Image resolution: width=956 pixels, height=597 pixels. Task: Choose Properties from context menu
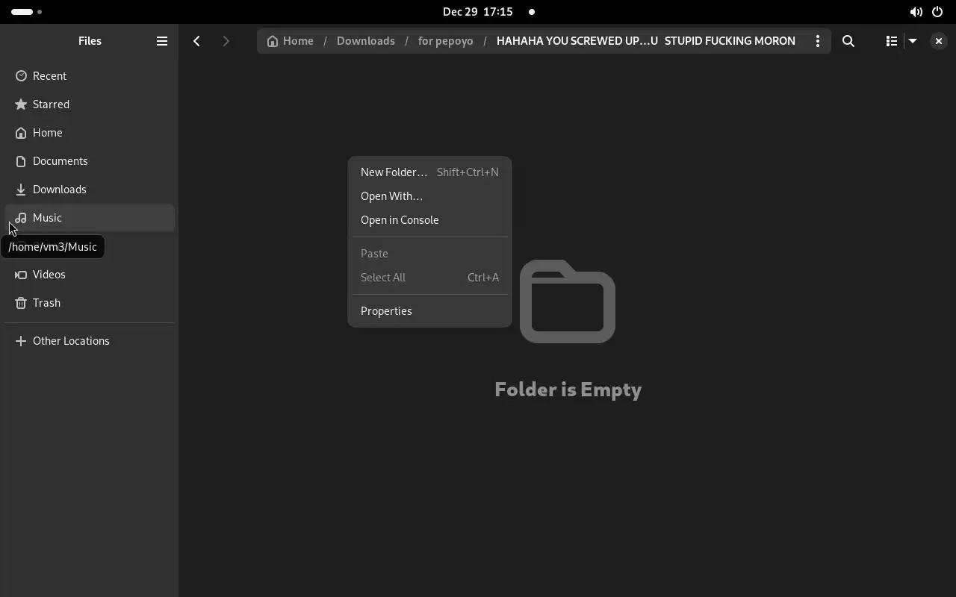coord(429,311)
